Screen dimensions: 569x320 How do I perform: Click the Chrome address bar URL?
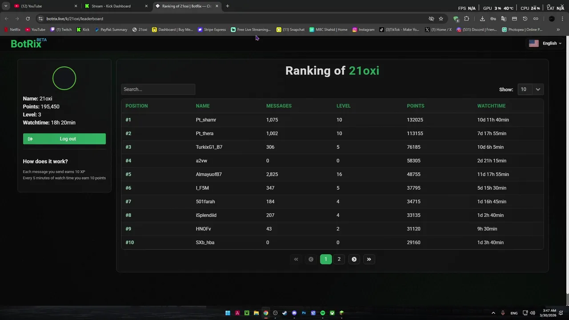(75, 19)
